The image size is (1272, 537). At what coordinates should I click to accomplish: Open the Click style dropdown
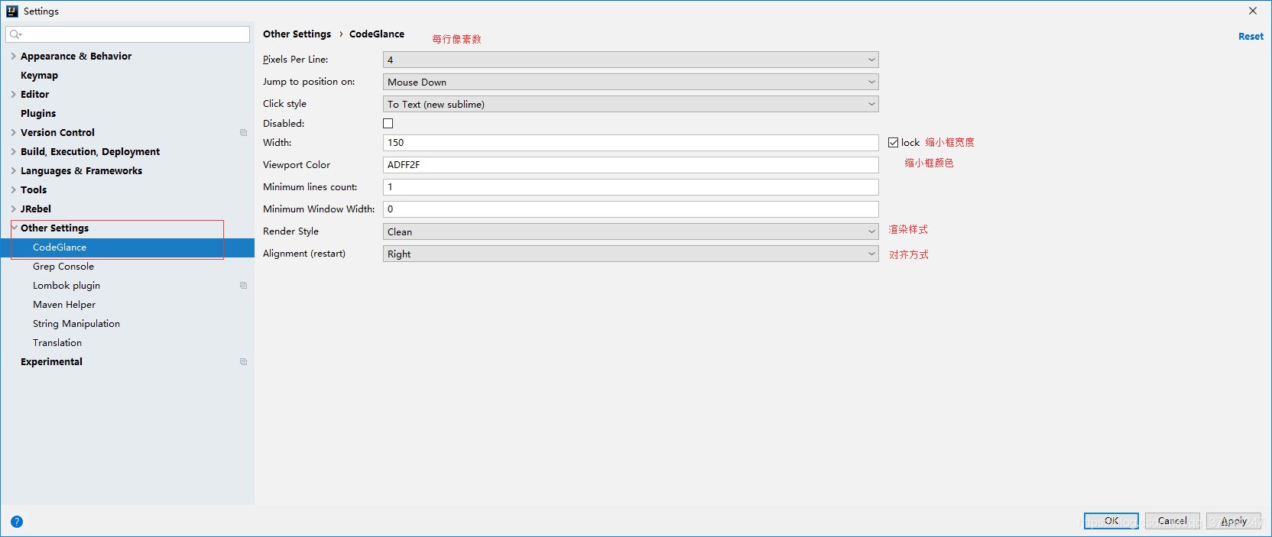[631, 104]
